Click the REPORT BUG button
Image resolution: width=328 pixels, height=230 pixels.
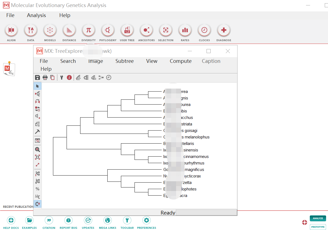pos(68,223)
